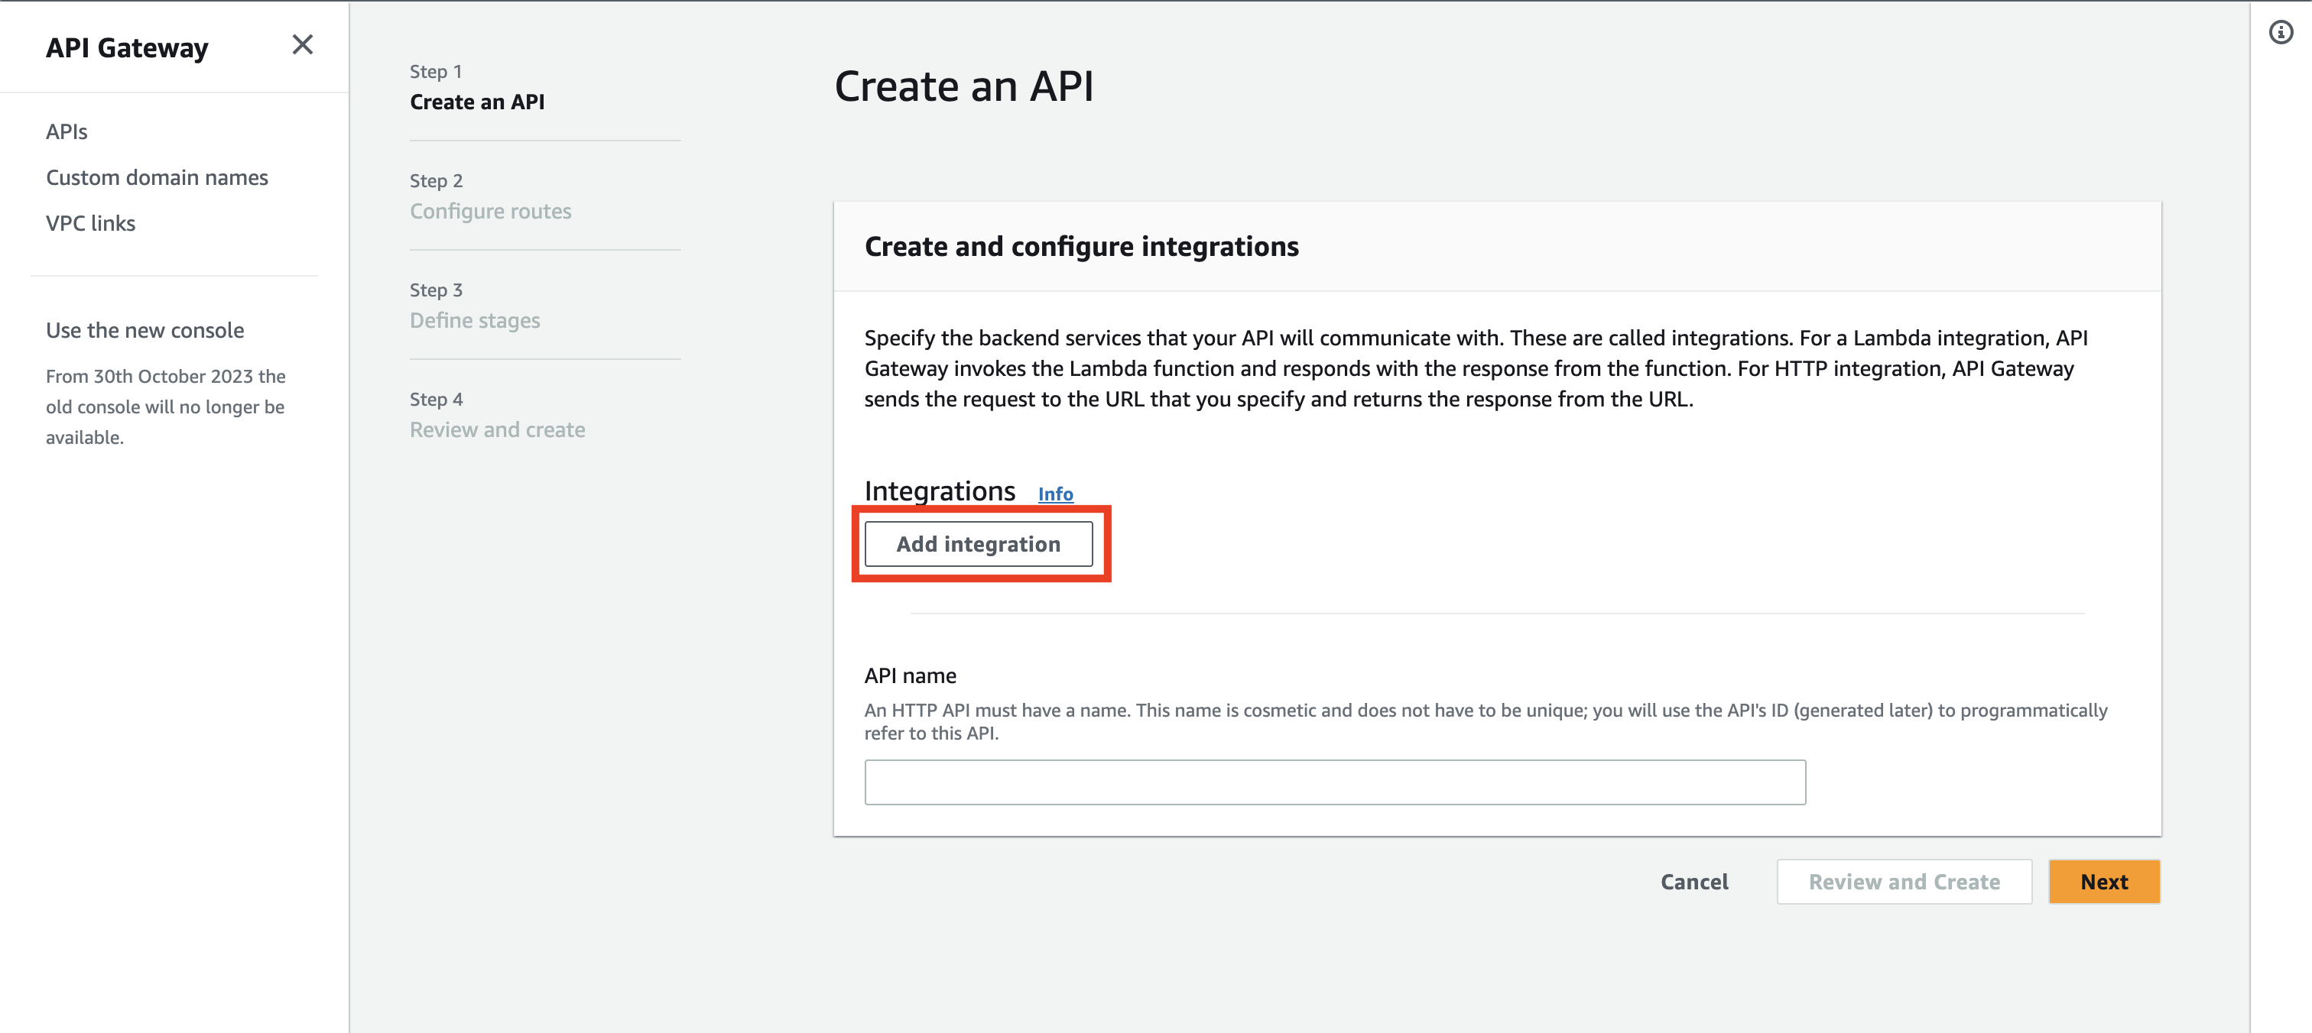The height and width of the screenshot is (1033, 2312).
Task: Click the Add integration button
Action: [x=978, y=544]
